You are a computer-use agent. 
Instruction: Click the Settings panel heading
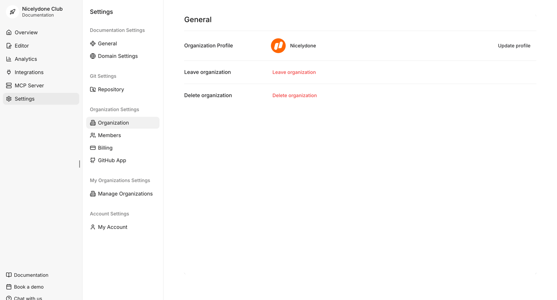(x=101, y=12)
